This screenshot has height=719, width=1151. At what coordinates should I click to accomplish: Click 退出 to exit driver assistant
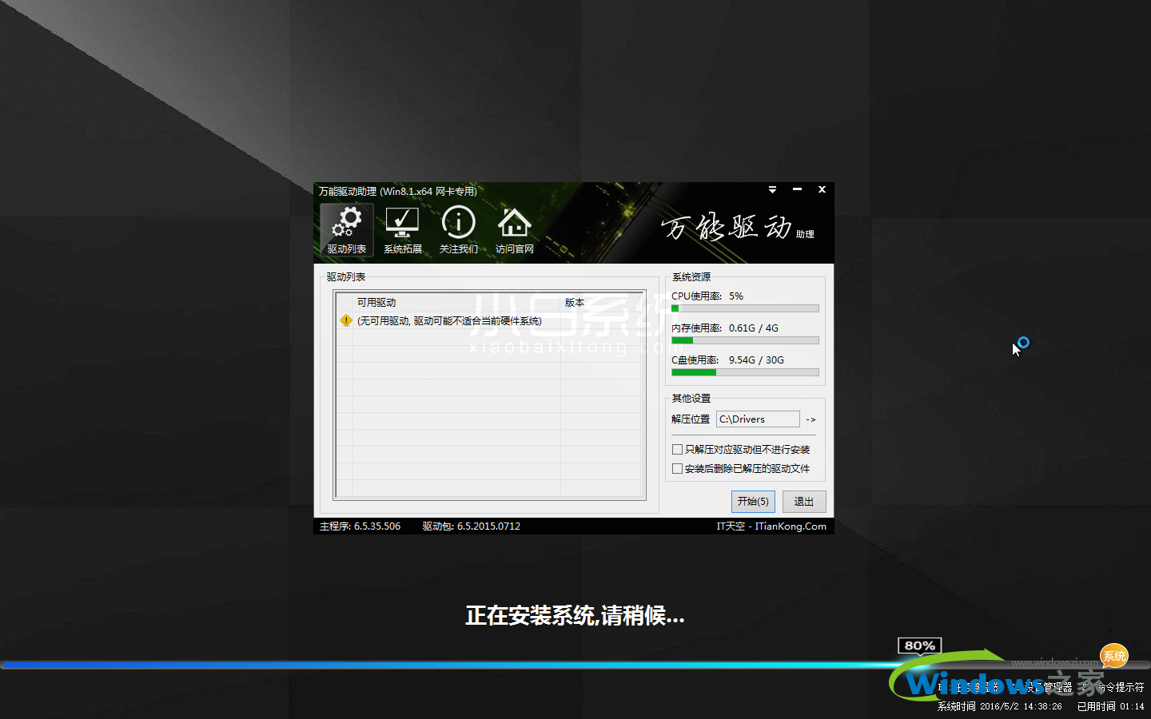[803, 501]
